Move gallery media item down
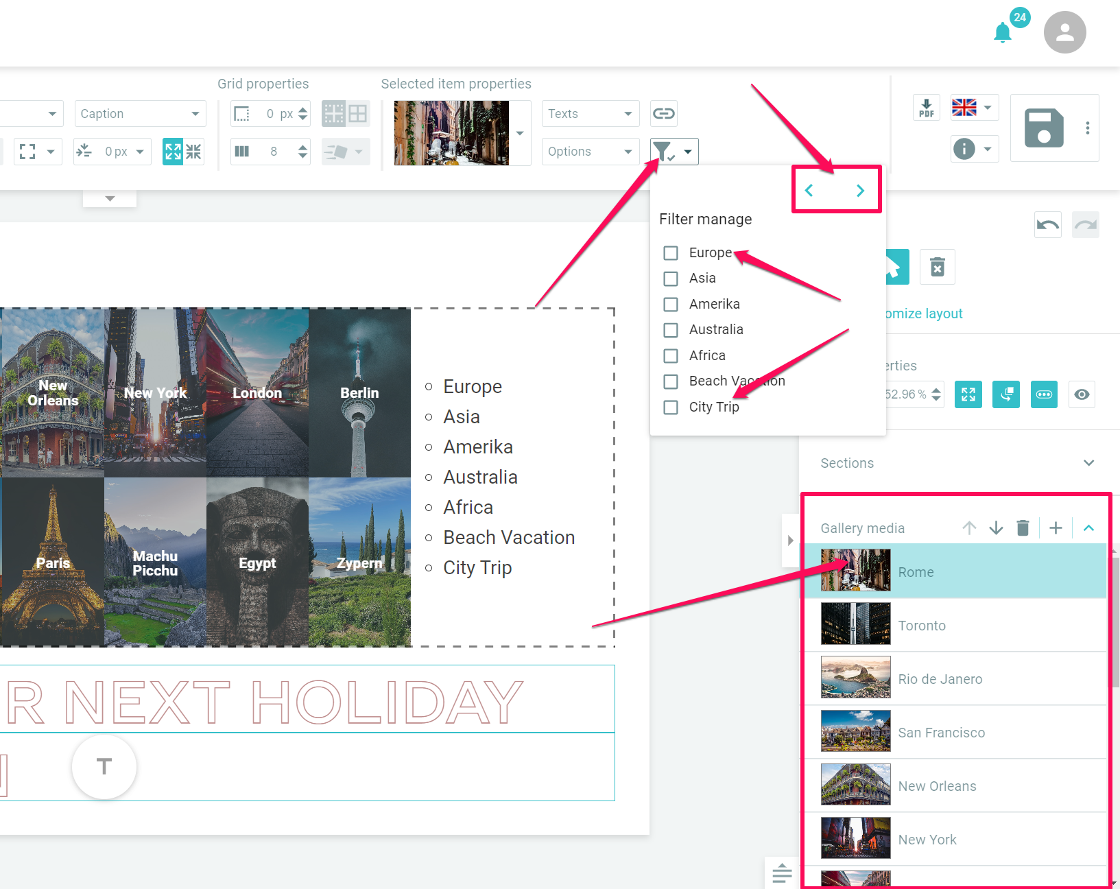 pyautogui.click(x=996, y=528)
